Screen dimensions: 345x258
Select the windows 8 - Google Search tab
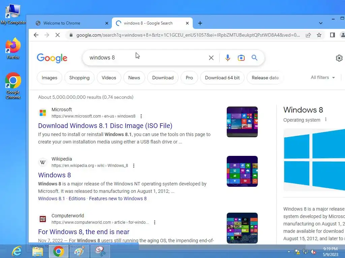pos(152,23)
